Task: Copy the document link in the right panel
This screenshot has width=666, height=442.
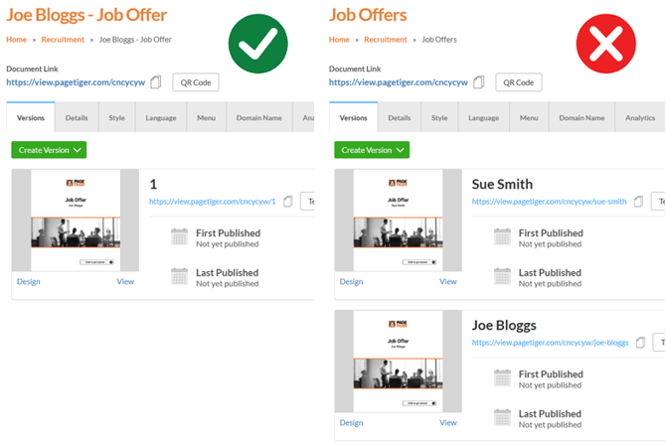Action: coord(479,82)
